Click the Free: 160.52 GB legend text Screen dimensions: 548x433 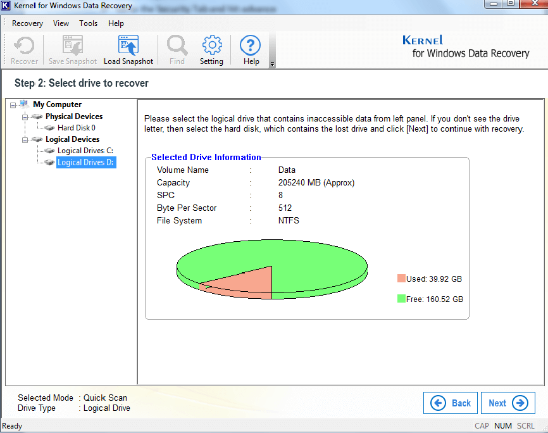pos(435,299)
